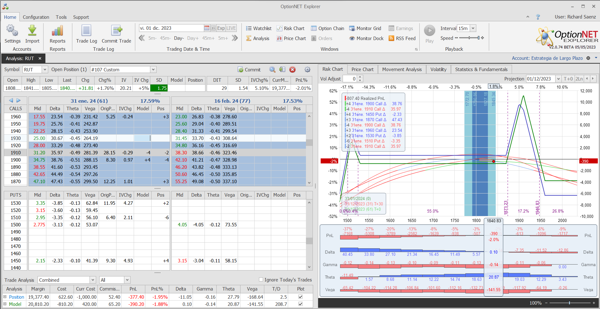Toggle the T+0 projection button
This screenshot has width=600, height=309.
(x=568, y=79)
